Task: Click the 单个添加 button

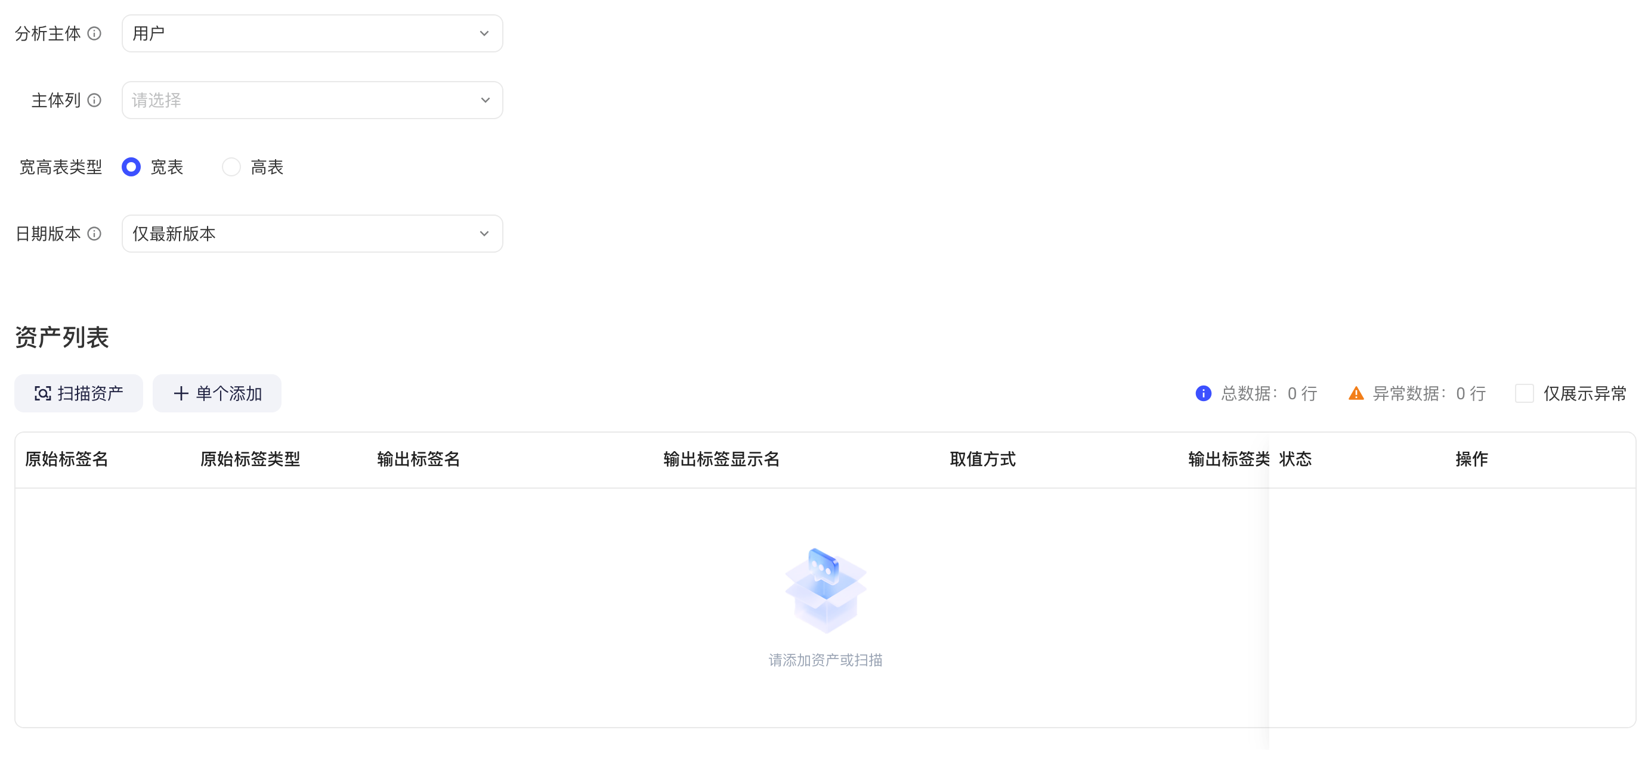Action: [x=217, y=393]
